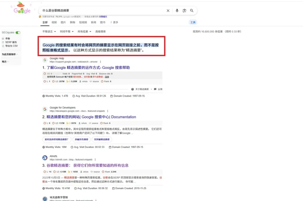Click the 导出为 CSV export icon
Viewport: 303px width, 201px height.
3,46
